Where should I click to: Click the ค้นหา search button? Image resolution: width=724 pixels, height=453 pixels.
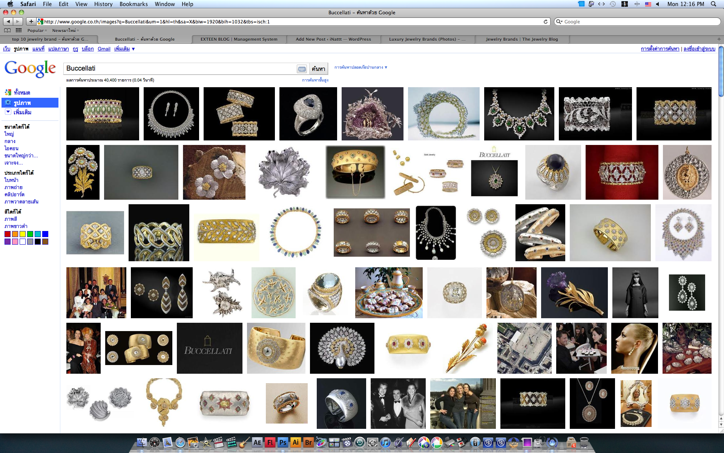318,69
